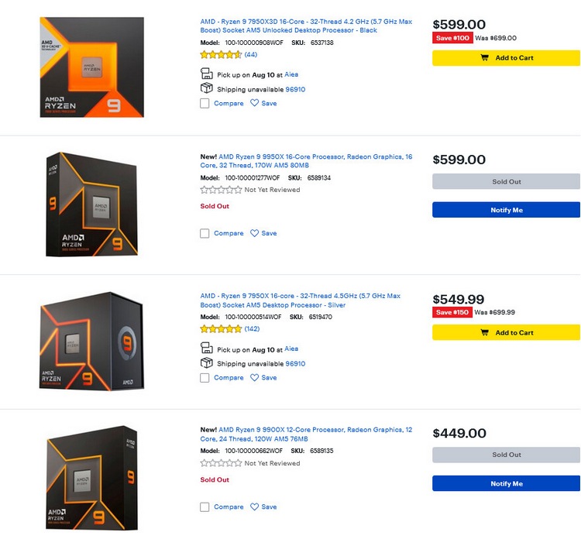Click the heart Save icon for Ryzen 9 9900X
This screenshot has width=581, height=546.
tap(254, 507)
